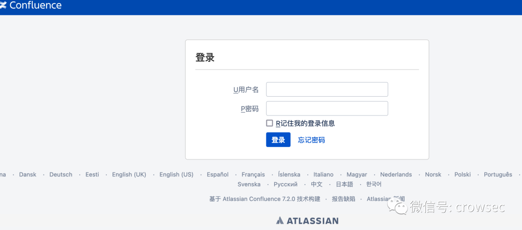522x230 pixels.
Task: Switch language to English (UK)
Action: [129, 174]
